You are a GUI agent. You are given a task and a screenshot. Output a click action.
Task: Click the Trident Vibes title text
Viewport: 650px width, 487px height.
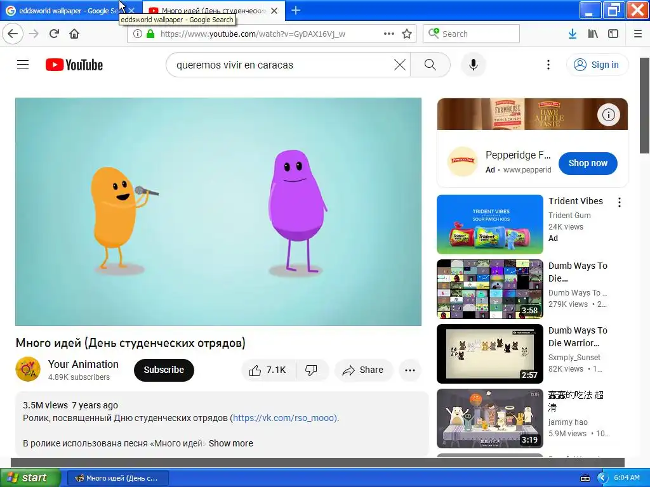(x=575, y=201)
